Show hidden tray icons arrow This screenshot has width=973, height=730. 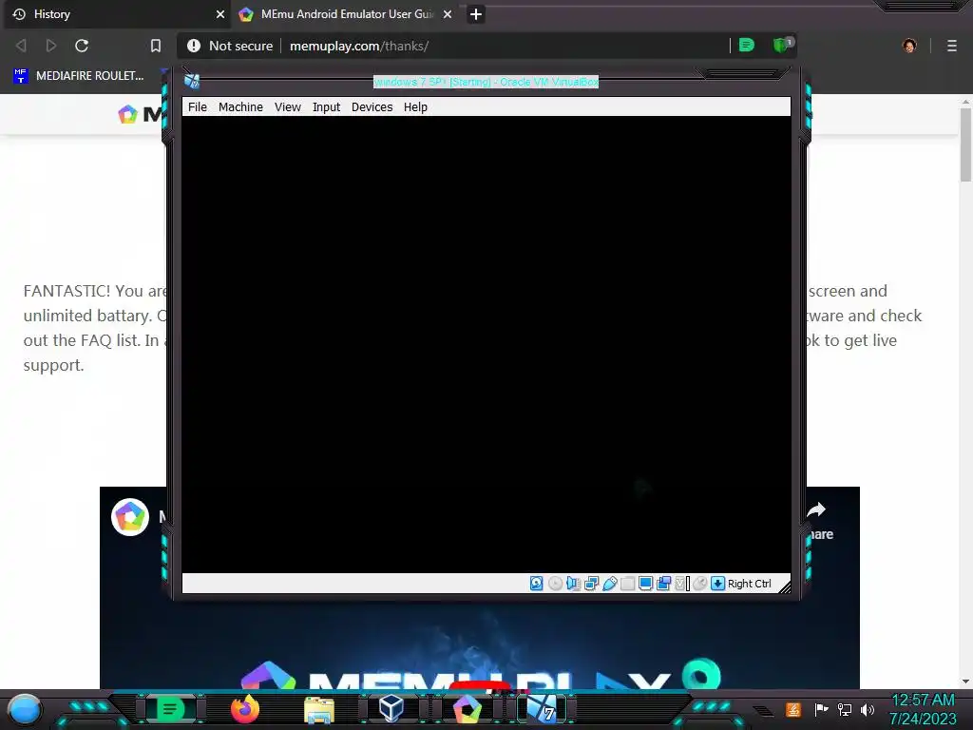click(x=763, y=709)
